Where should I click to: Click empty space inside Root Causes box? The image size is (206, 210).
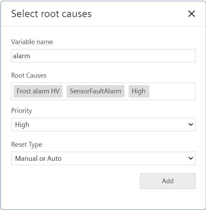(172, 91)
